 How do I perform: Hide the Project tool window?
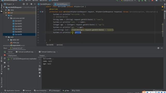(x=35, y=4)
